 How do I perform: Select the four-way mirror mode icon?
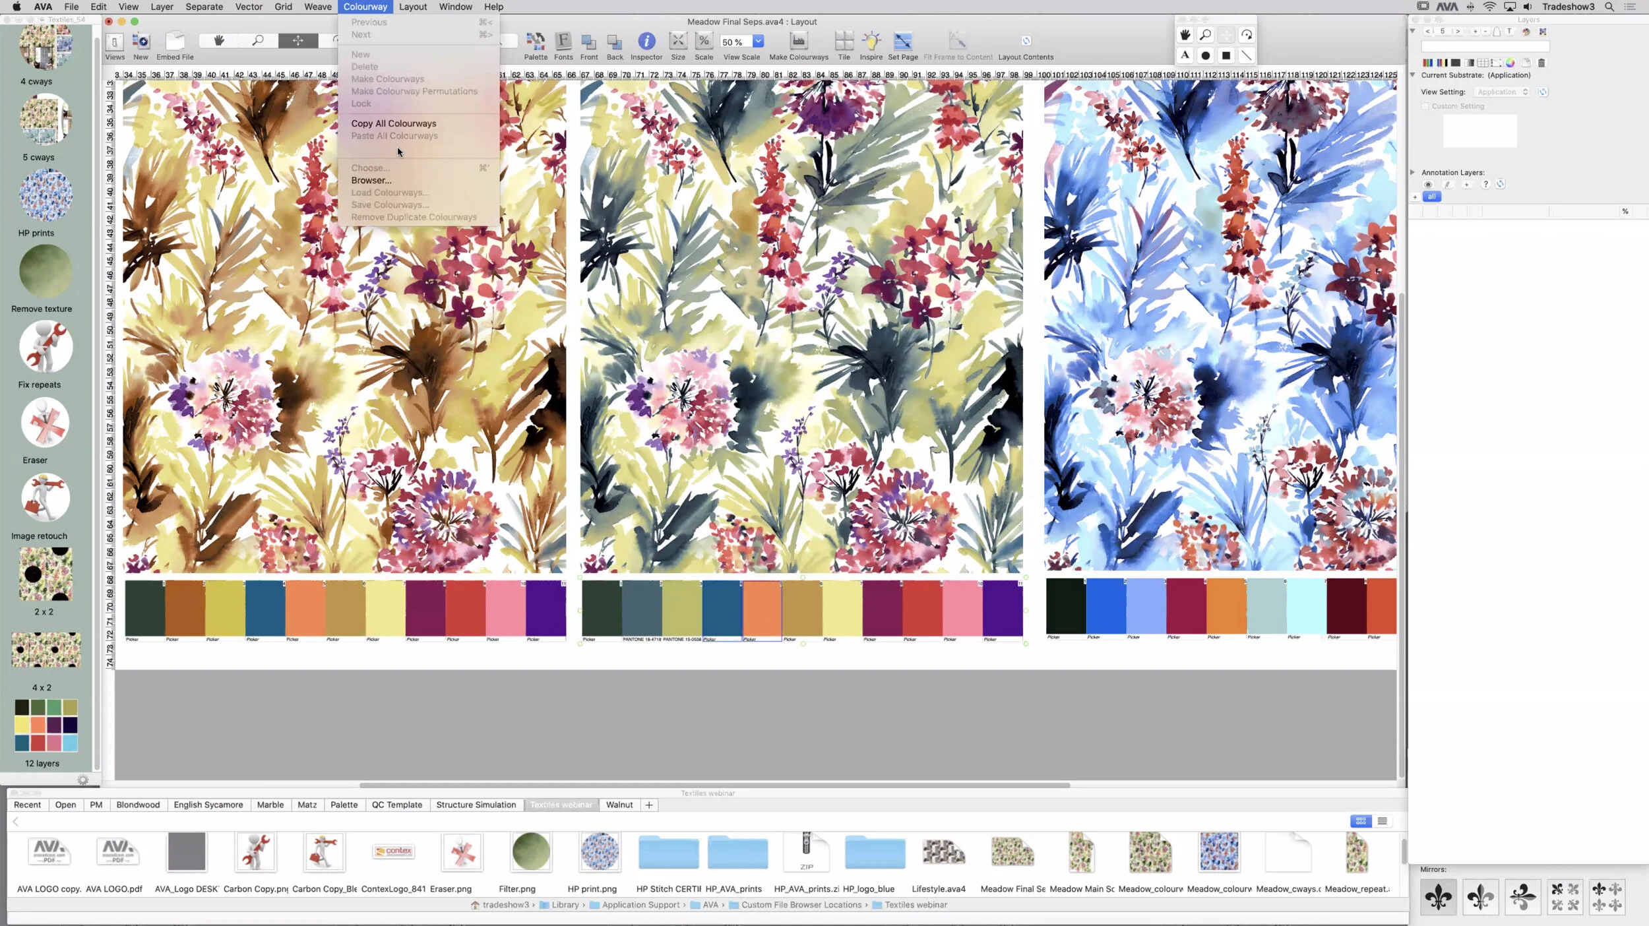[x=1565, y=897]
